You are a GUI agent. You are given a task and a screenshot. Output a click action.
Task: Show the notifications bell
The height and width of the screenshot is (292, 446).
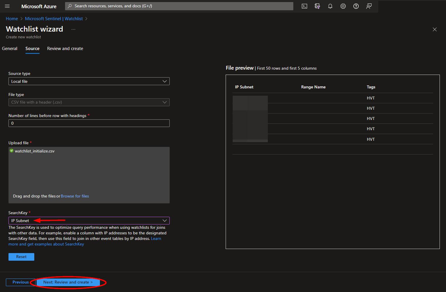click(x=330, y=6)
